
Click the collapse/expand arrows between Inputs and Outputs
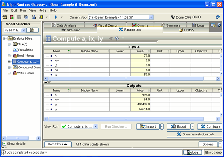pyautogui.click(x=47, y=82)
